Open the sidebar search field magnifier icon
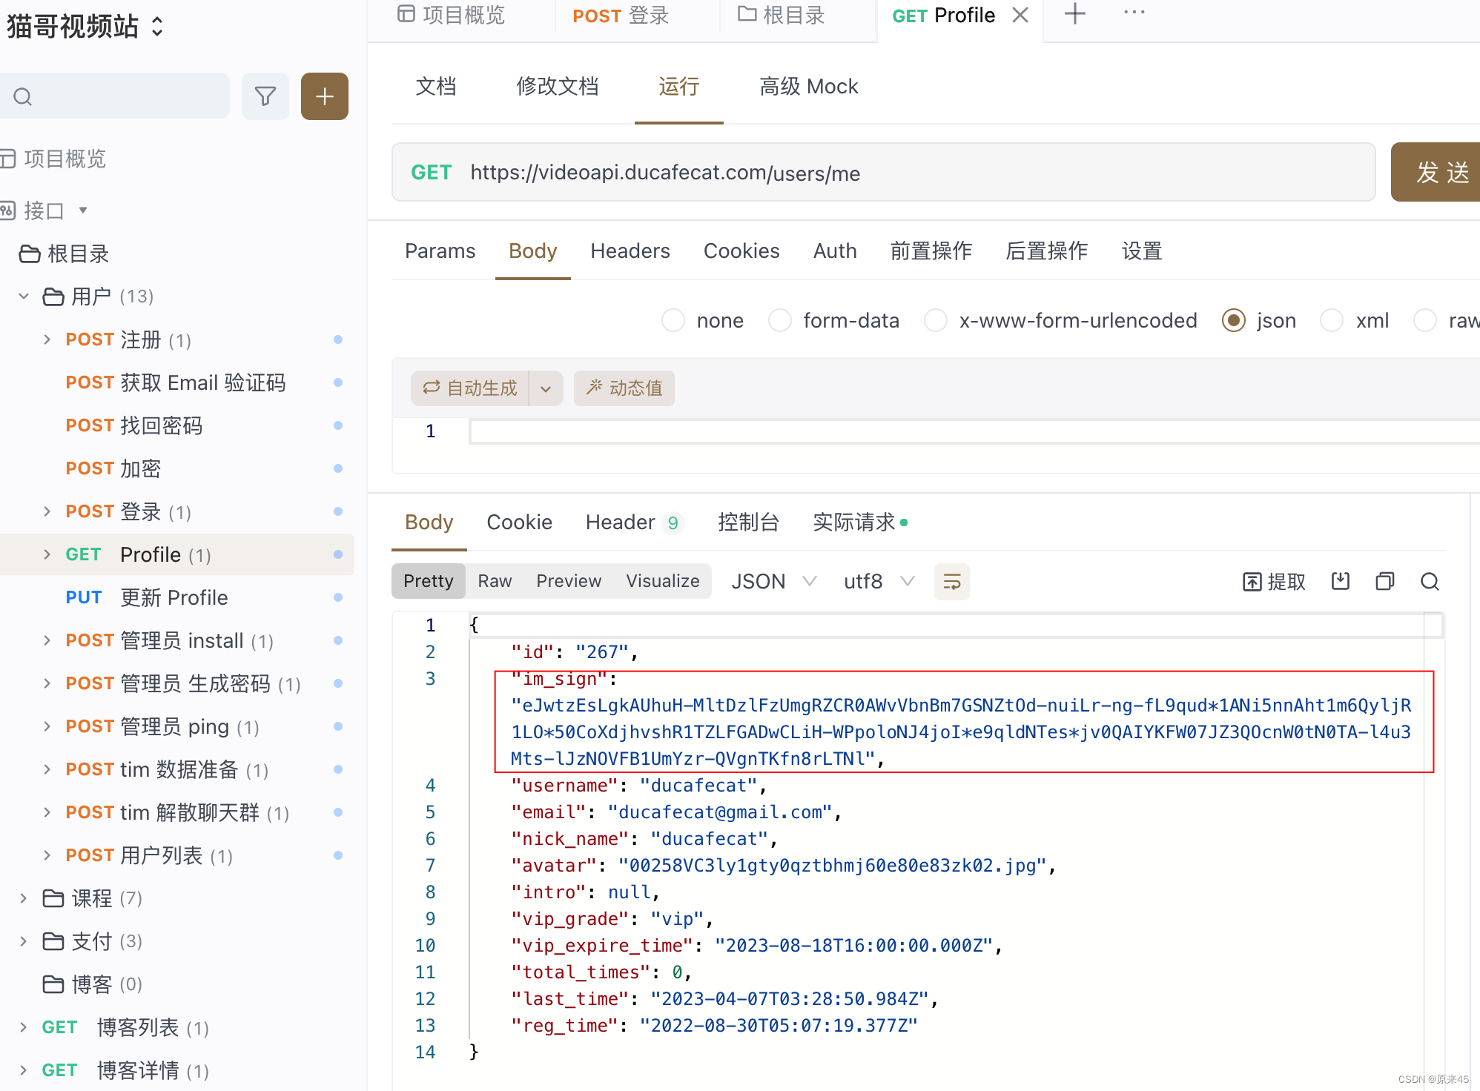The height and width of the screenshot is (1091, 1480). (22, 96)
